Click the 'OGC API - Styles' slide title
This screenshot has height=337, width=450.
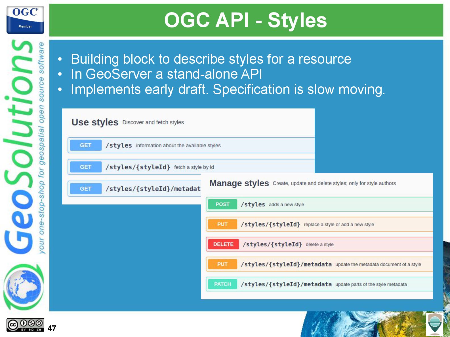[x=246, y=20]
